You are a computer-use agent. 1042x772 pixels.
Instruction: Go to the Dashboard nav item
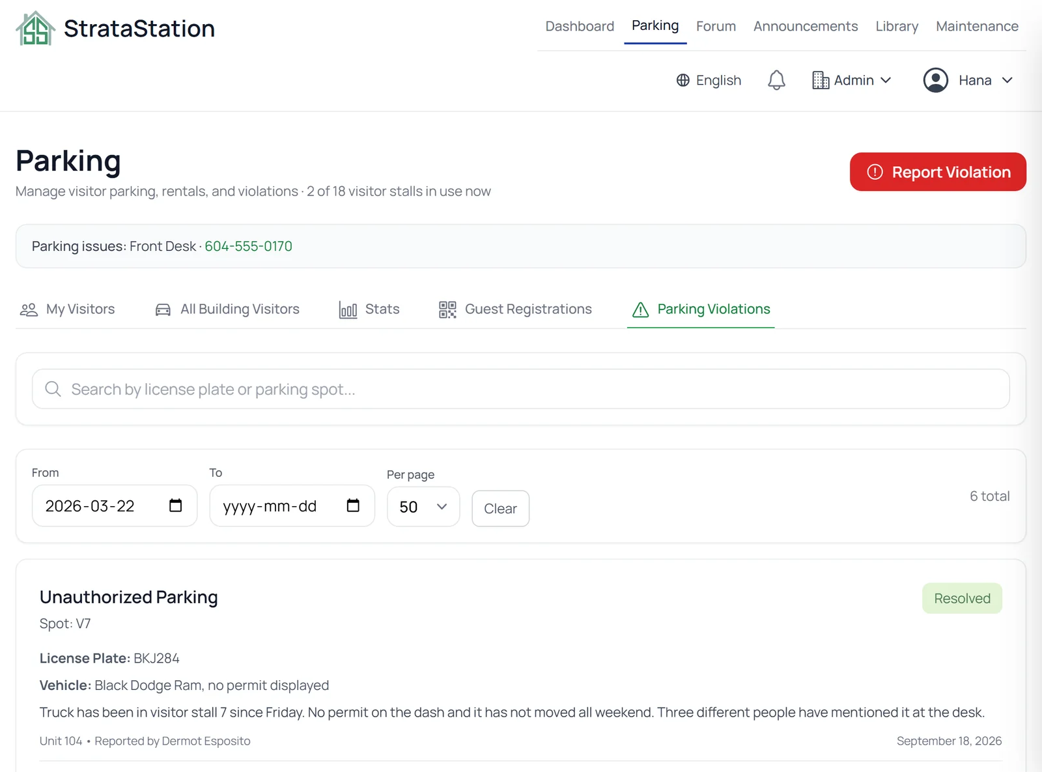click(580, 26)
